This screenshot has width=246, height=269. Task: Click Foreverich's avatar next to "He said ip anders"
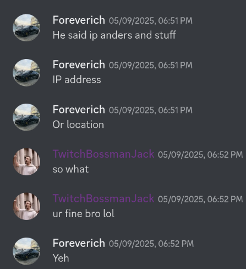tap(26, 28)
